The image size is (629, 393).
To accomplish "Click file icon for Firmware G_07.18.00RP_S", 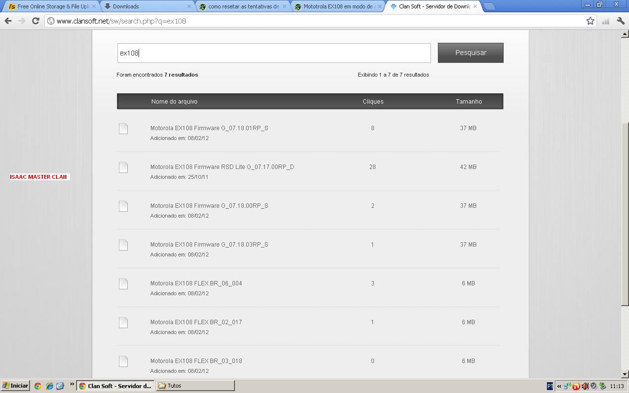I will click(x=123, y=206).
